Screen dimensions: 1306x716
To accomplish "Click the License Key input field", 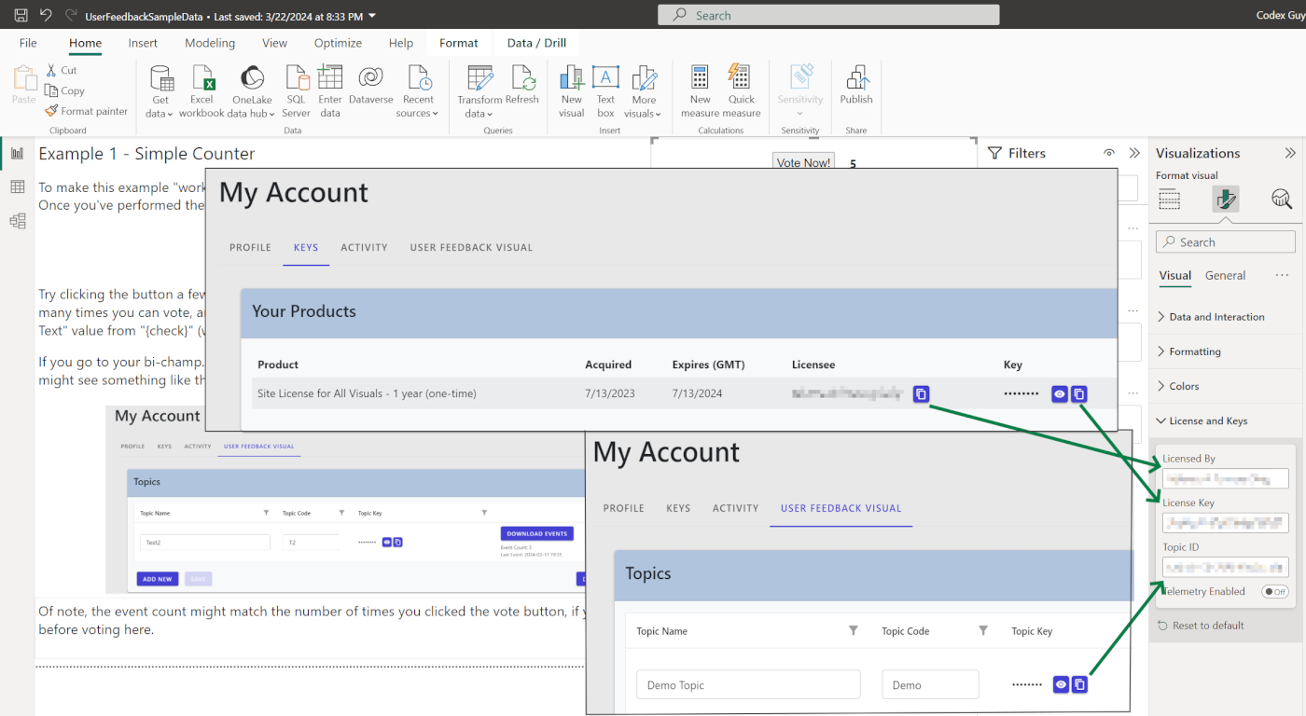I will [x=1225, y=523].
